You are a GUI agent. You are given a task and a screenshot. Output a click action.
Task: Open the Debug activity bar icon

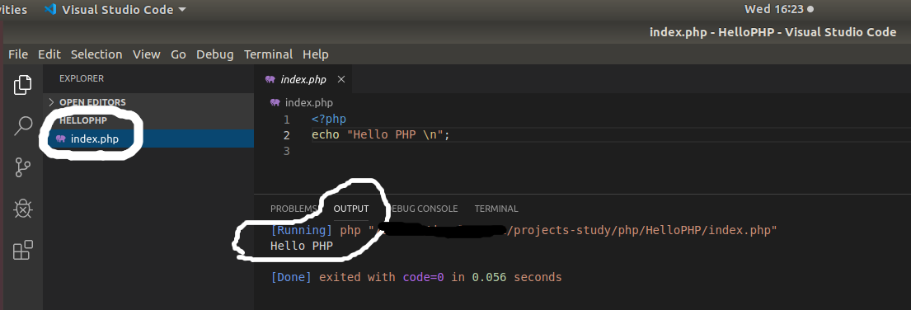click(x=22, y=209)
